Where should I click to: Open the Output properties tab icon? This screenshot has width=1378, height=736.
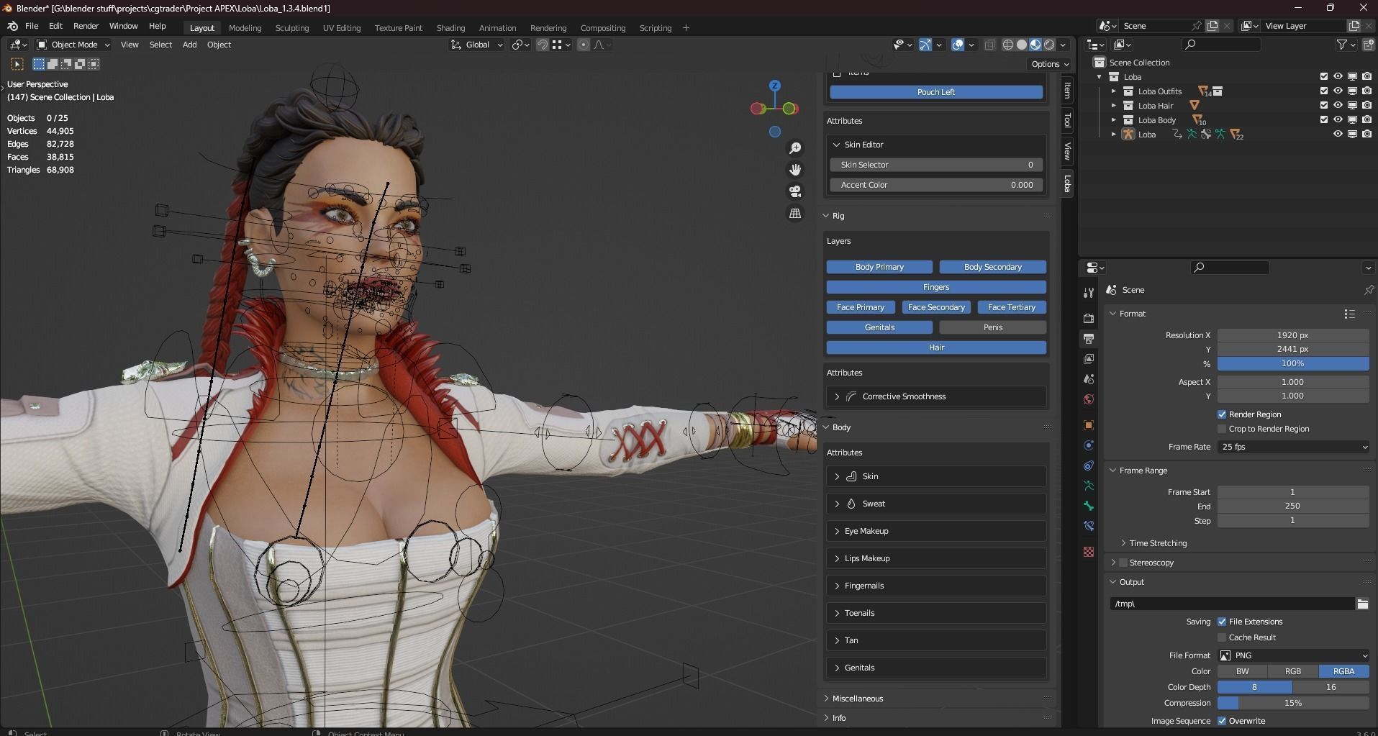coord(1089,338)
